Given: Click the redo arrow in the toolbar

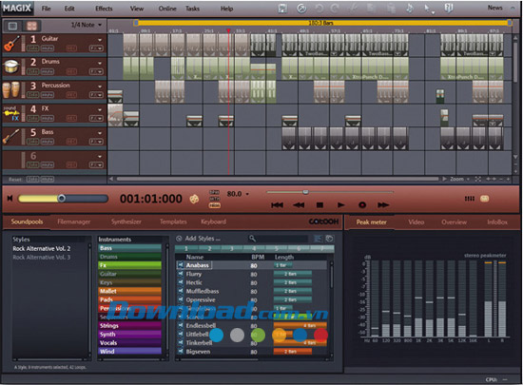Looking at the screenshot, I should pos(335,9).
